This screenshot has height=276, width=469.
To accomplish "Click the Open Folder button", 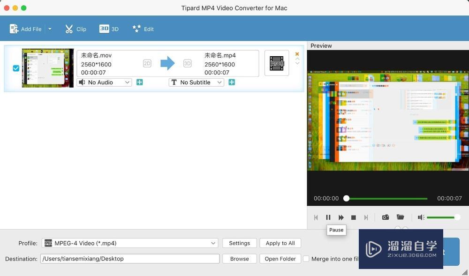I will click(x=280, y=259).
